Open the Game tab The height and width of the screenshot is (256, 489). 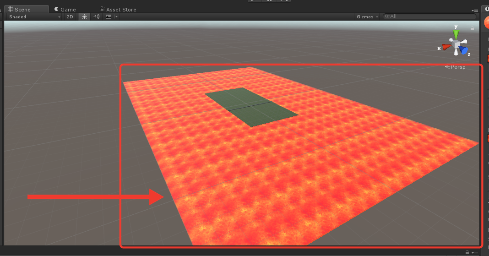coord(65,9)
